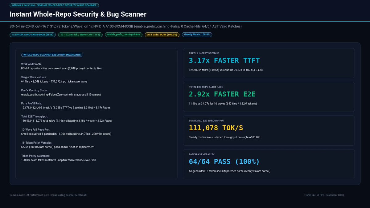This screenshot has width=370, height=208.
Task: Click the subtitle line starting 'BS=64, in=2048, out=16'
Action: tap(126, 27)
